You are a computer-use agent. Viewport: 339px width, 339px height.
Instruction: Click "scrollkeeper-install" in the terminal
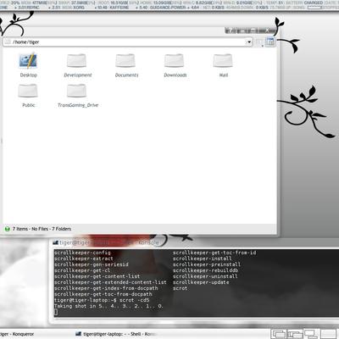tap(203, 258)
